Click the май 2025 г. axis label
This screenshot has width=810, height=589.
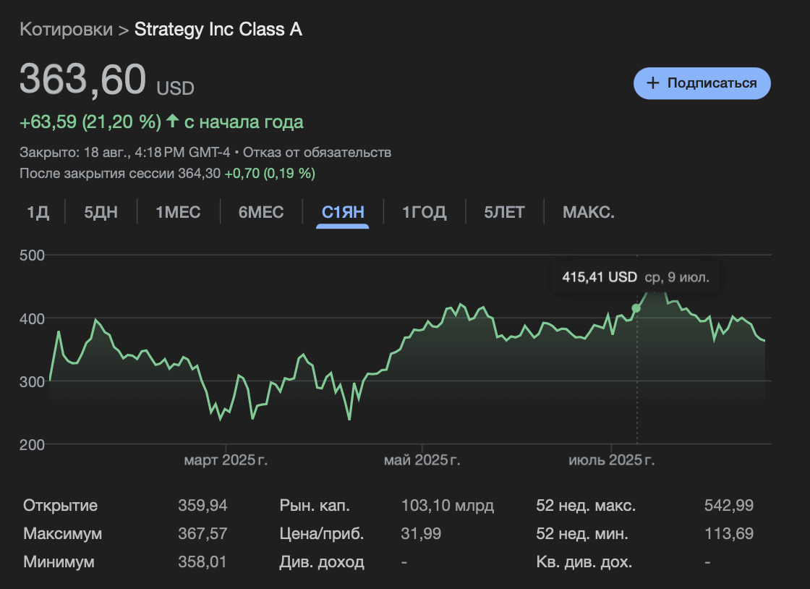click(x=422, y=459)
